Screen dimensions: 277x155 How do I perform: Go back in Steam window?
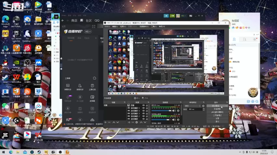[63, 21]
